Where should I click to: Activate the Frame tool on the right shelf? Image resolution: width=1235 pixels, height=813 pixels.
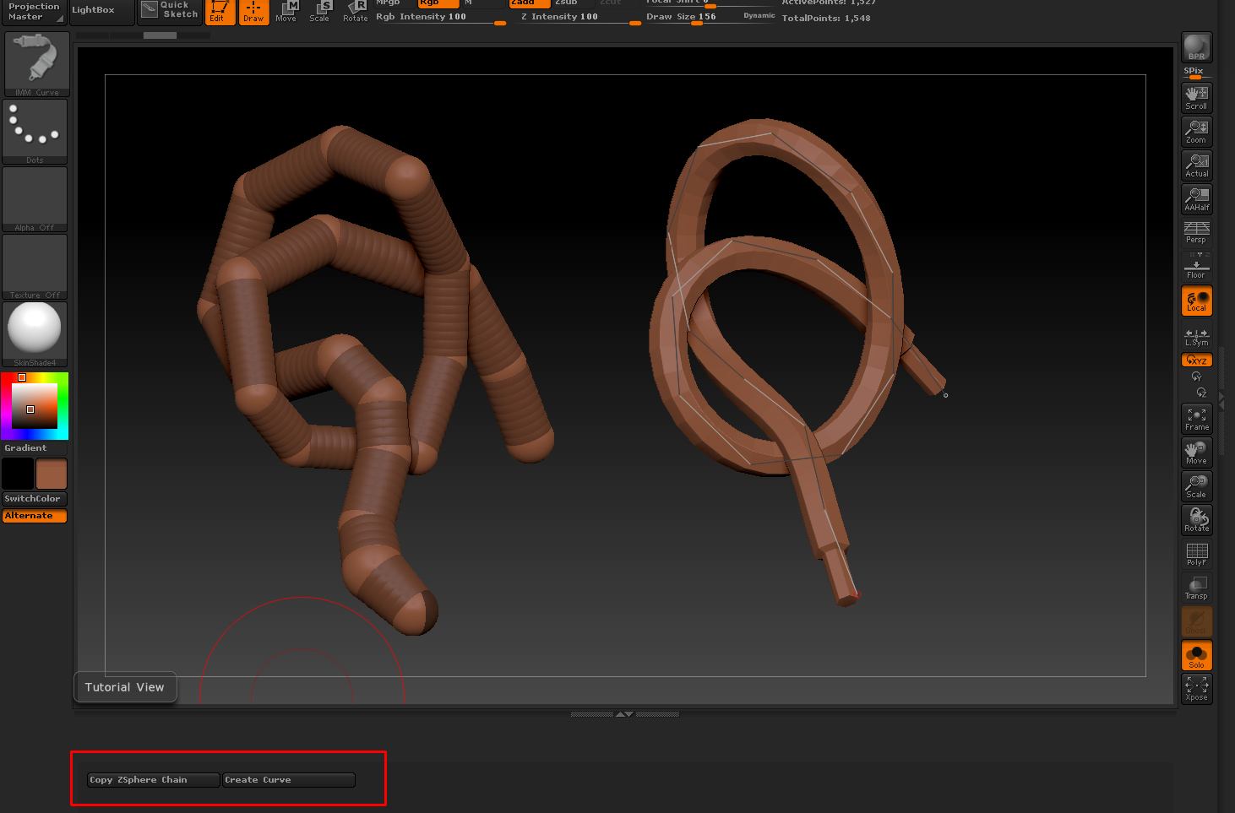(x=1196, y=417)
